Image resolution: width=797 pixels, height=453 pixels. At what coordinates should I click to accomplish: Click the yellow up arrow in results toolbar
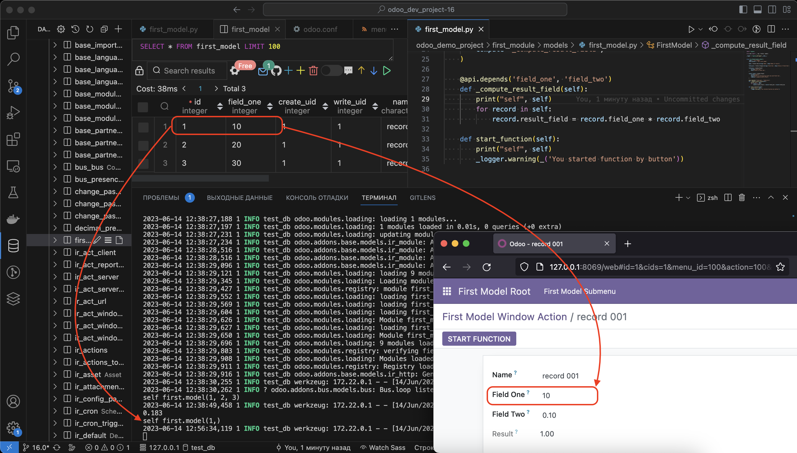[x=361, y=71]
